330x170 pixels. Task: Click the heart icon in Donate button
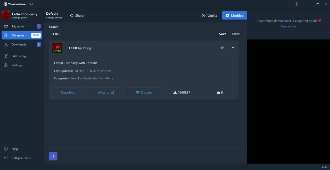pos(138,92)
